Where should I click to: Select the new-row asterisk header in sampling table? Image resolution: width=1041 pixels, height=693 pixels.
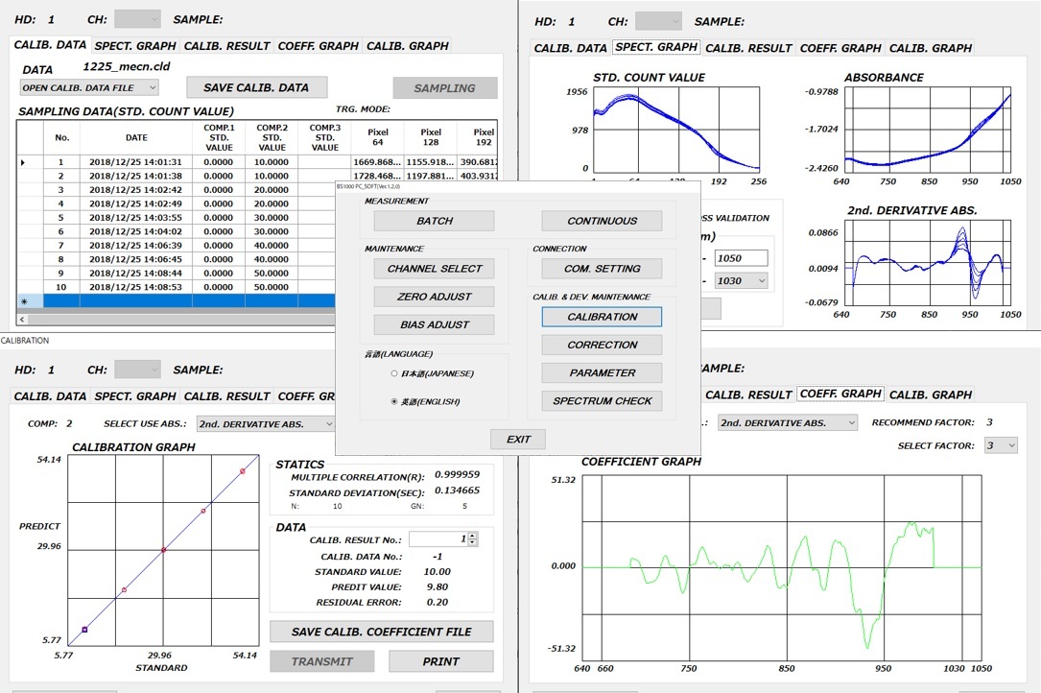[30, 301]
